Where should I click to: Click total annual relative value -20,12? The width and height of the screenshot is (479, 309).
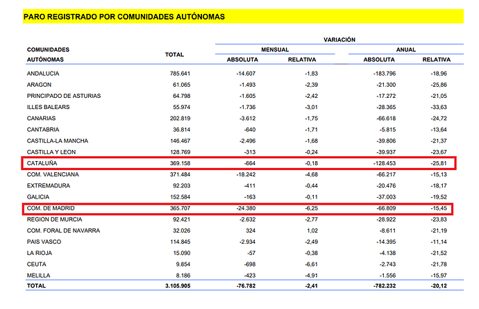437,287
